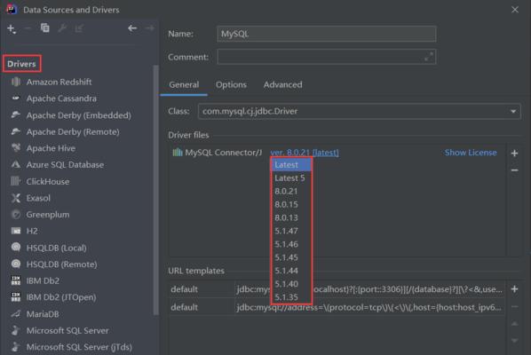531x355 pixels.
Task: Click the Make Global icon in the toolbar
Action: 79,28
